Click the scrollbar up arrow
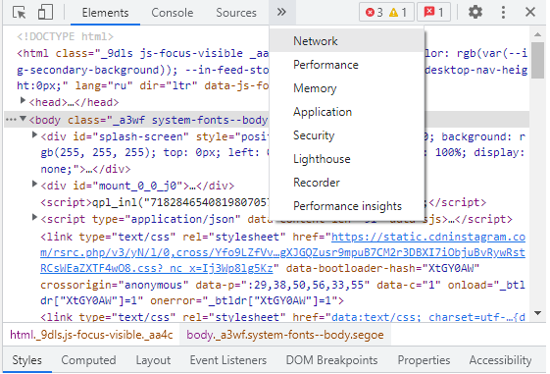Screen dimensions: 550x374 click(x=537, y=34)
